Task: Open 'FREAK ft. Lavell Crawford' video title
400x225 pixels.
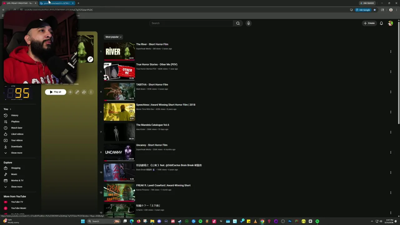Action: [163, 185]
